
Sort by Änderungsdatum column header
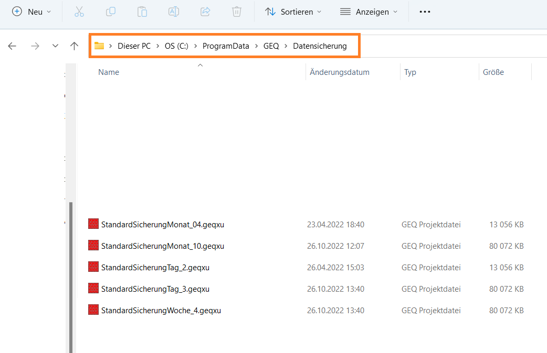point(340,72)
